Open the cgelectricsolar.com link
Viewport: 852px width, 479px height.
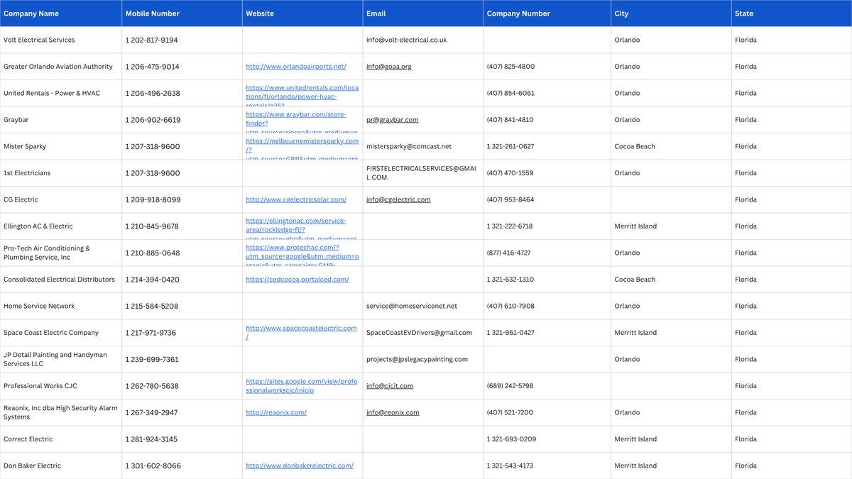[x=296, y=199]
